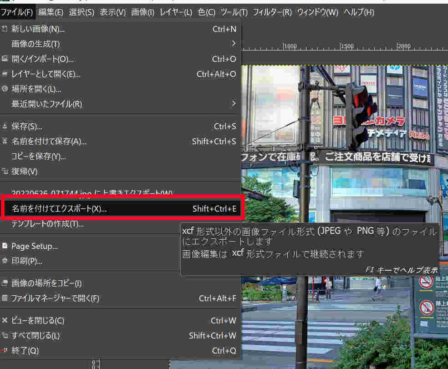
Task: Select テンプレートの作成 menu entry
Action: [x=47, y=224]
